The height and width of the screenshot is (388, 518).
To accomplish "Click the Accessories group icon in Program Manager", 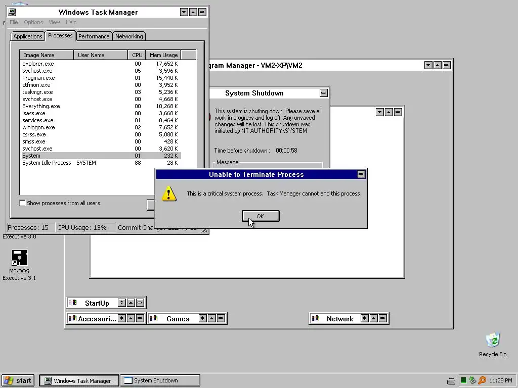I will [x=73, y=318].
